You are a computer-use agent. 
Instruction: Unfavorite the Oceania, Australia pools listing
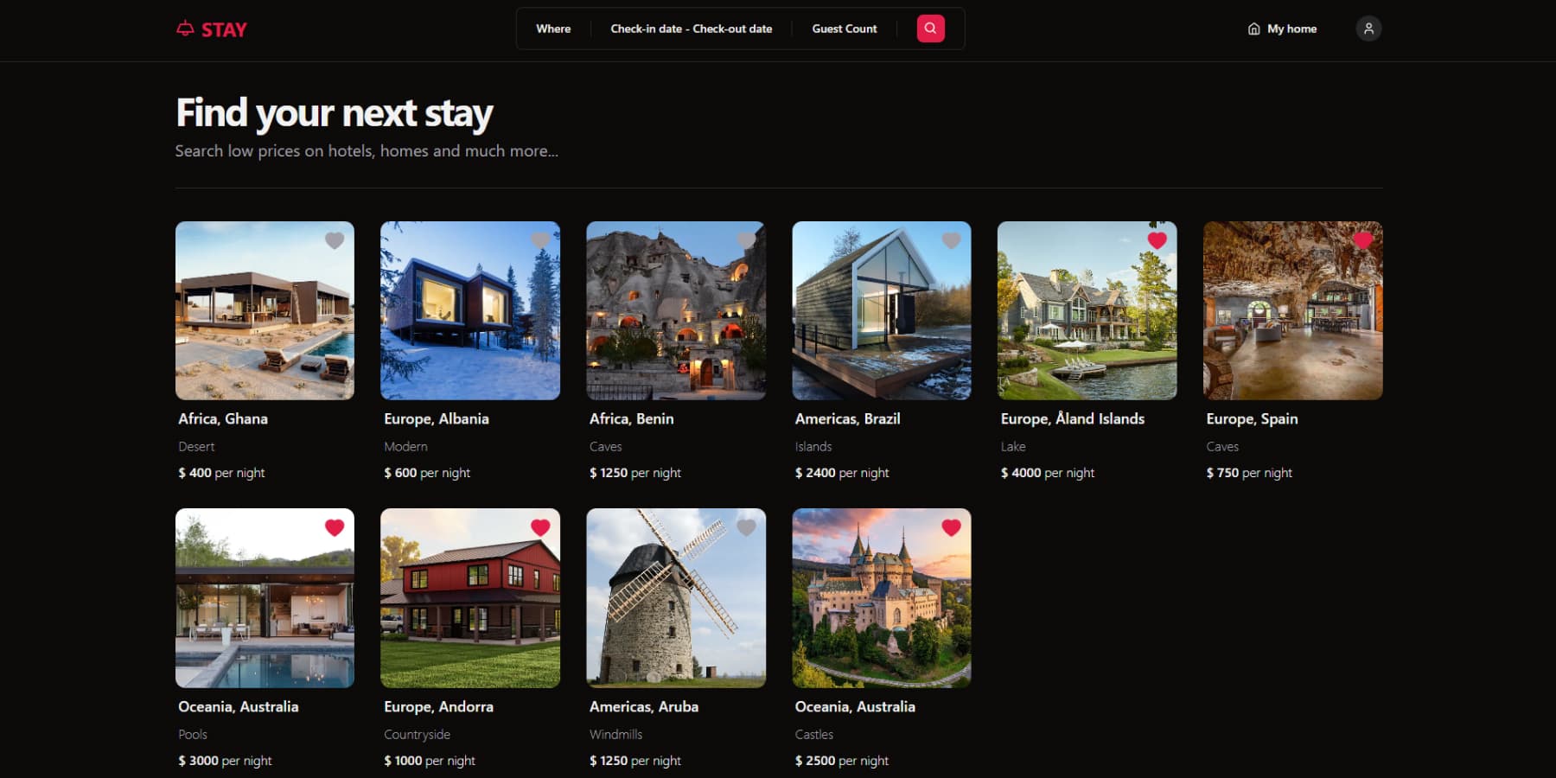pyautogui.click(x=335, y=527)
